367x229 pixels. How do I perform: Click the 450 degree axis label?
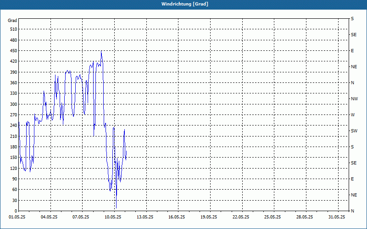[x=13, y=51]
